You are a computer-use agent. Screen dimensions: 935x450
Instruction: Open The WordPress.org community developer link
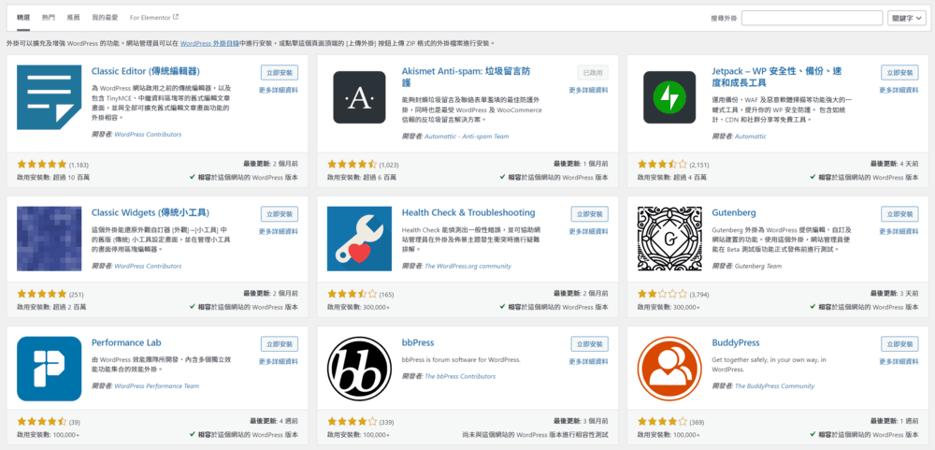(467, 267)
